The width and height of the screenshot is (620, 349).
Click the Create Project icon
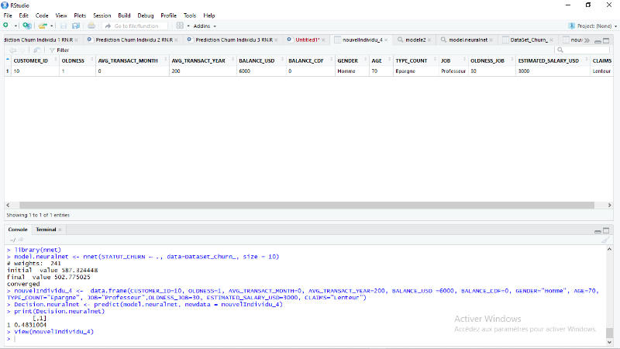pos(27,26)
